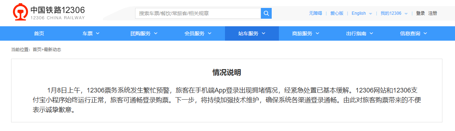Expand the 我的12306 dropdown arrow
Image resolution: width=455 pixels, height=131 pixels.
[x=406, y=14]
